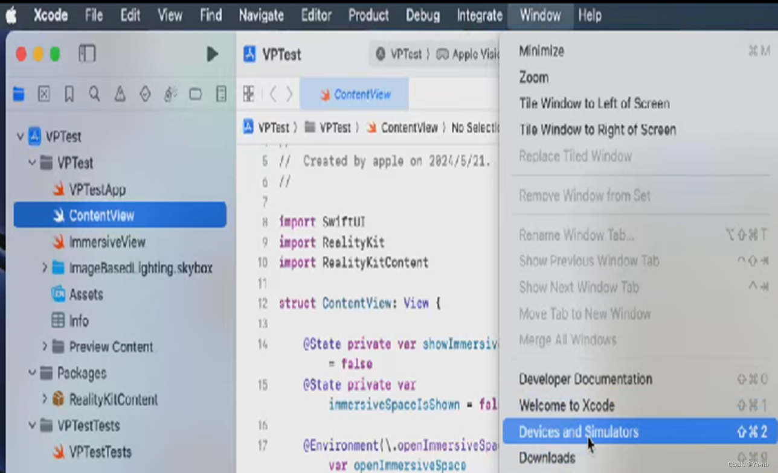Open the Apple menu
This screenshot has height=473, width=778.
[11, 15]
